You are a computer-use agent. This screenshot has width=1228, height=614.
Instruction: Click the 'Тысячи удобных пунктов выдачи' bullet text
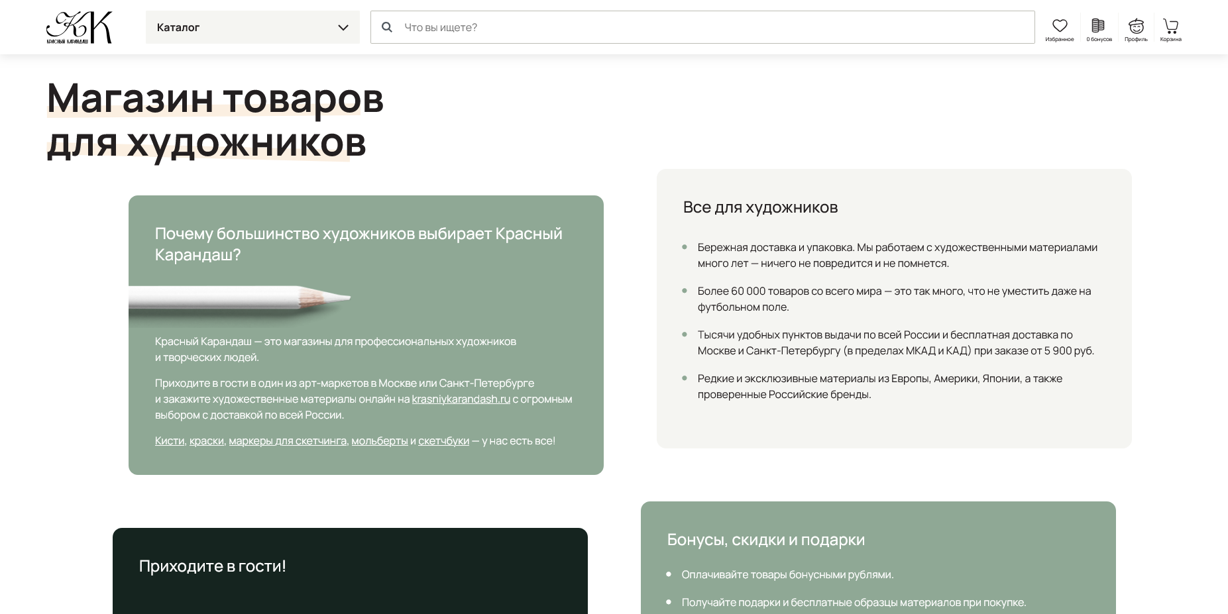pos(896,342)
